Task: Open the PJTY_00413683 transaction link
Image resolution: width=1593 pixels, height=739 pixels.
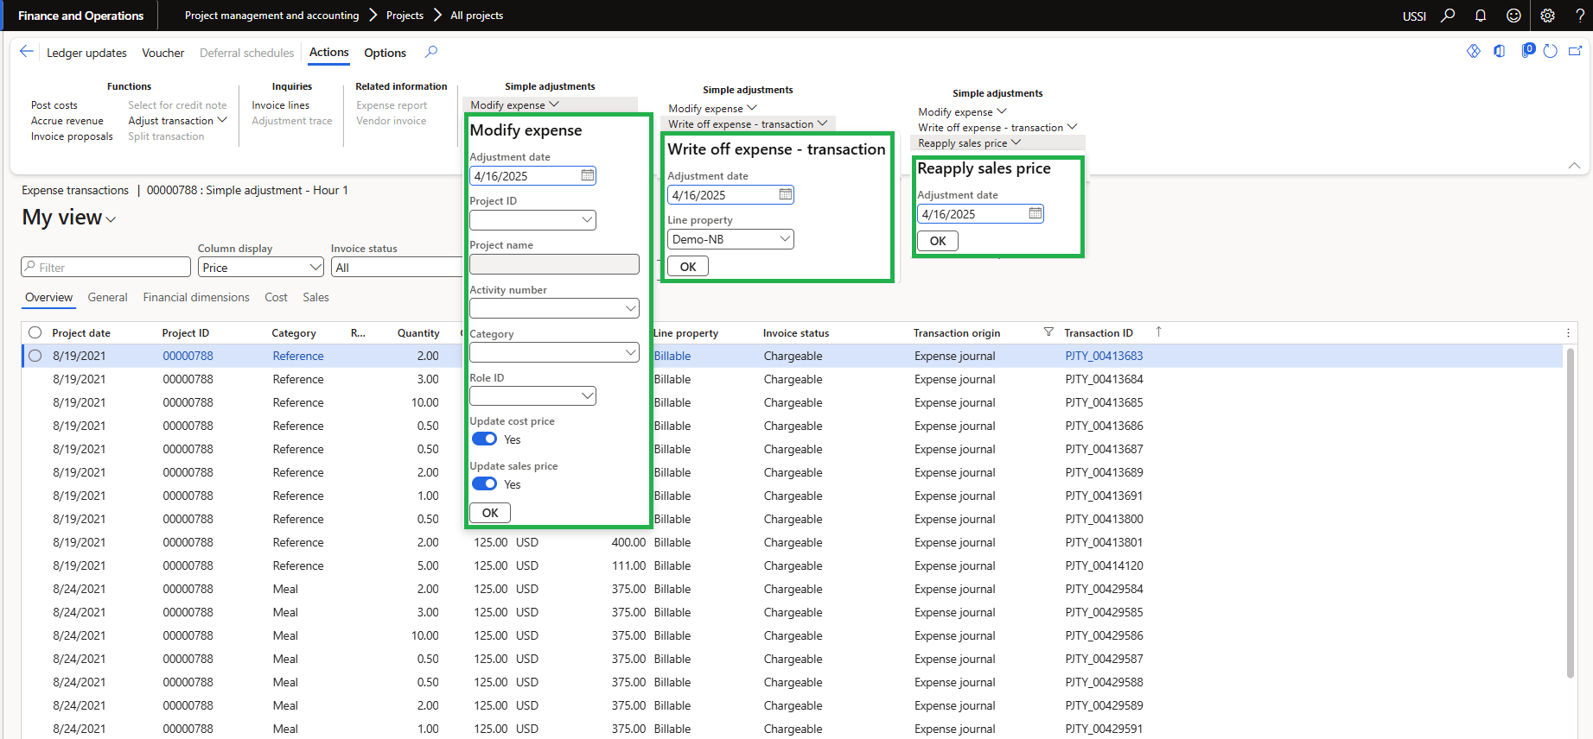Action: tap(1104, 356)
